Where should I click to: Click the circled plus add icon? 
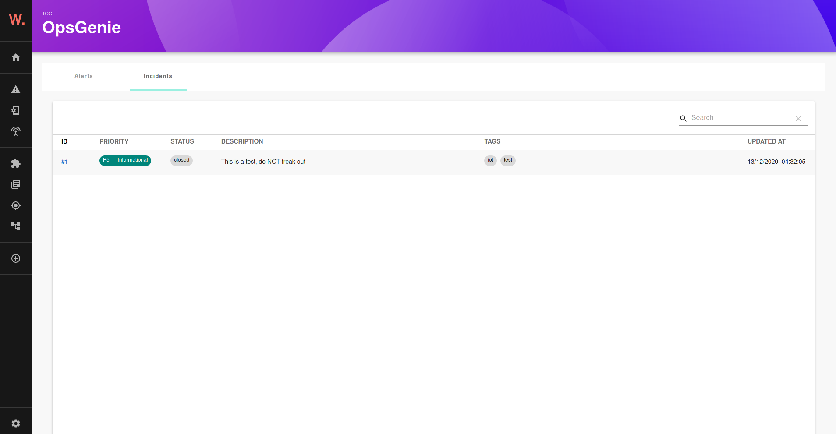pos(16,258)
